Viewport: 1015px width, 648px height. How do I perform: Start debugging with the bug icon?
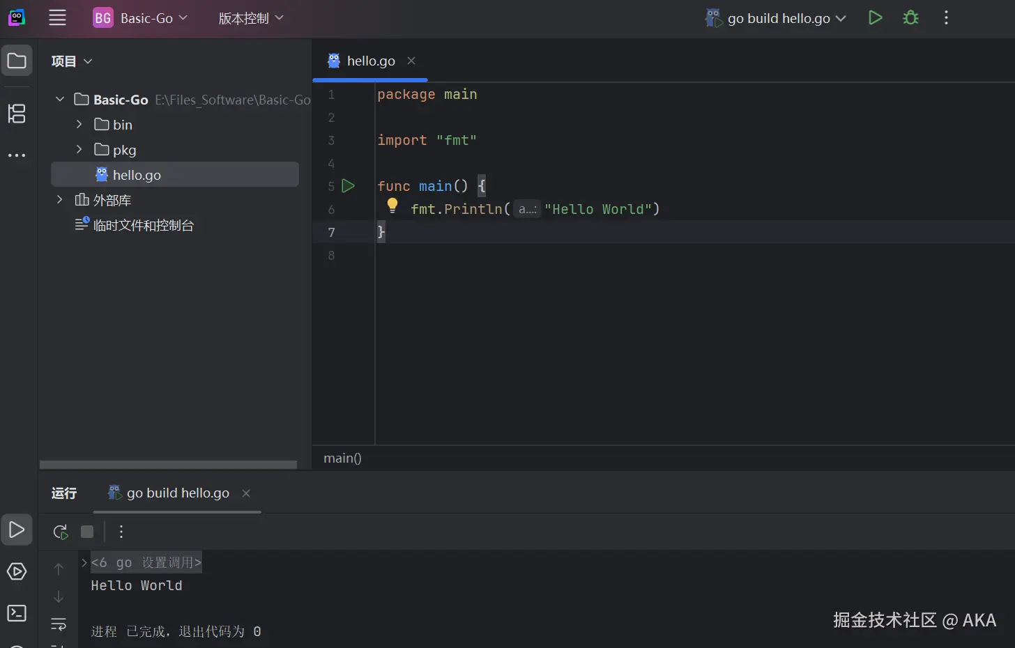click(910, 18)
